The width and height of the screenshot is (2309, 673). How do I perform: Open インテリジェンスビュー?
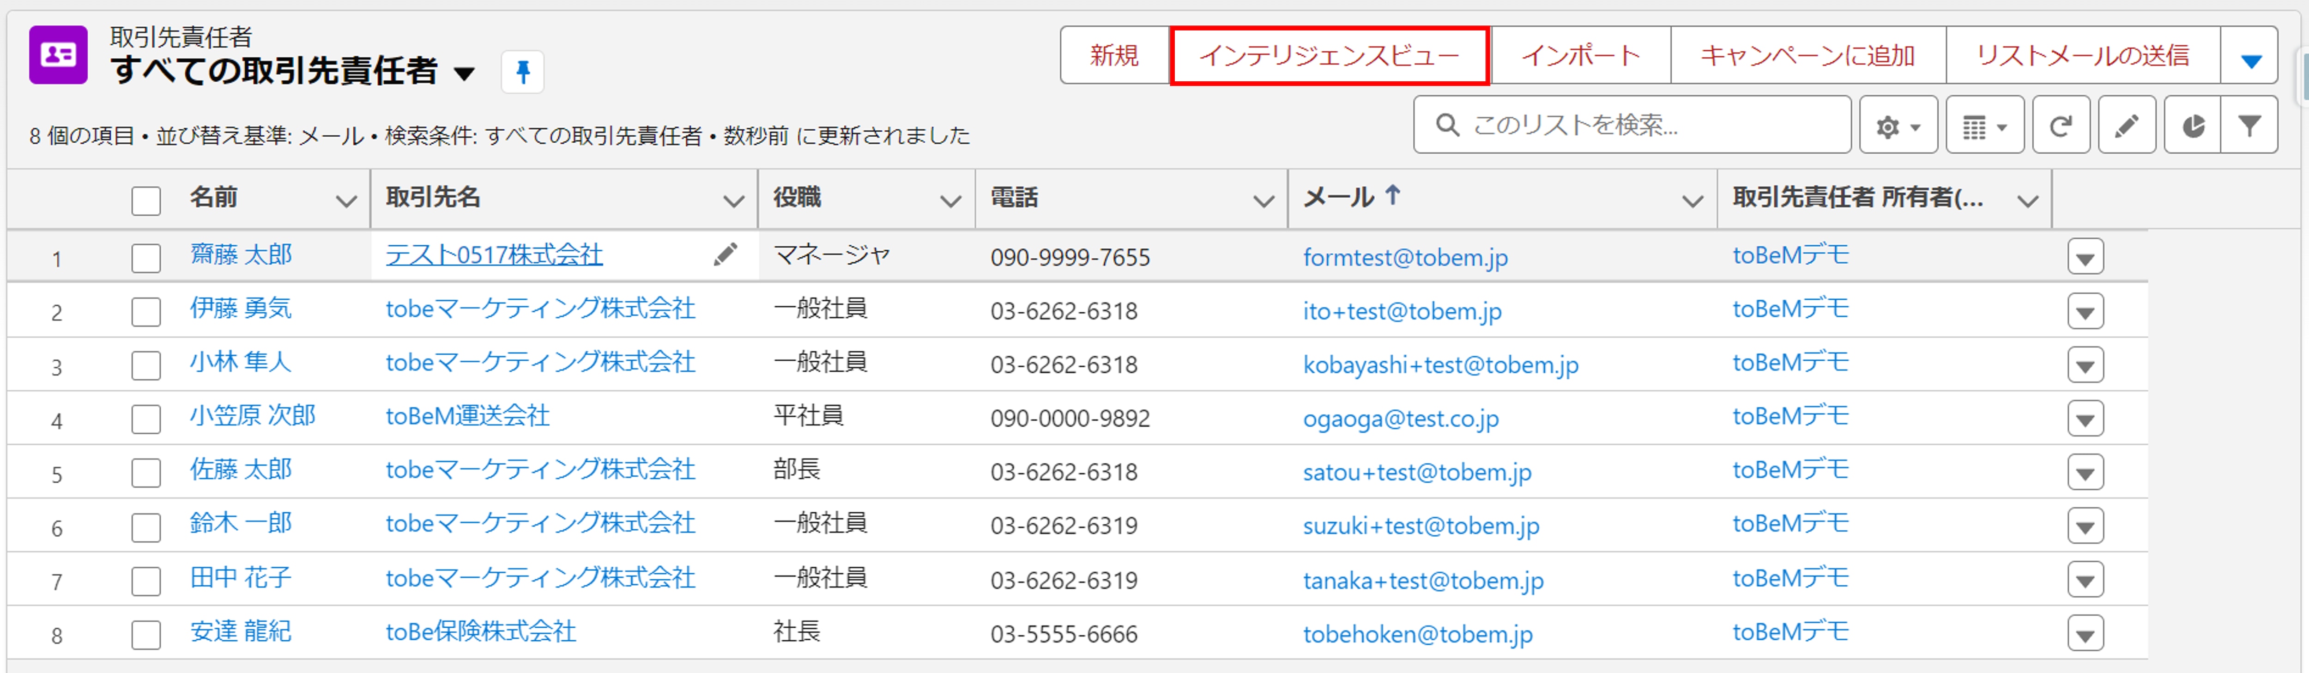[1329, 55]
